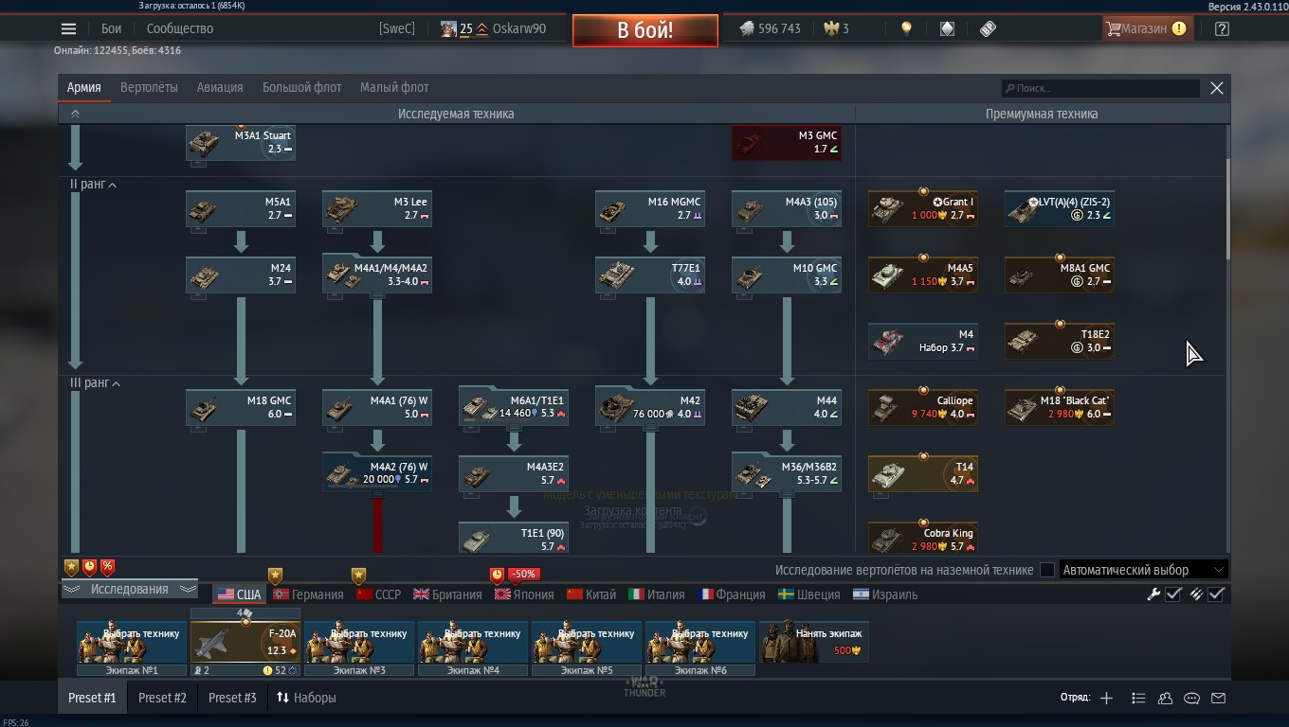Open the hamburger main menu
Viewport: 1289px width, 727px height.
click(68, 28)
